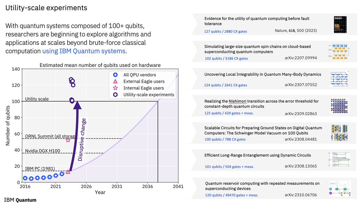Click '125 qubits / 429 gates + meas.'
The image size is (360, 209).
[x=229, y=113]
